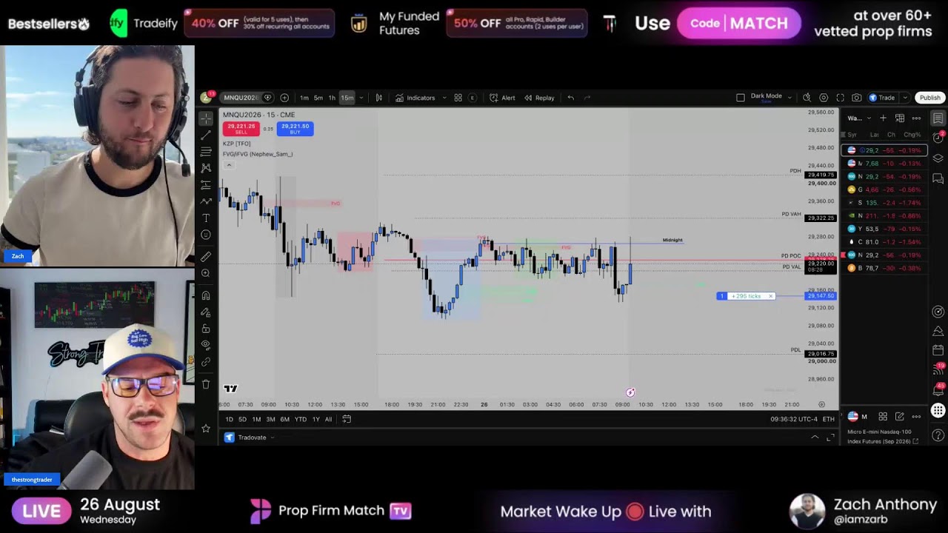Undo the last chart action
Viewport: 948px width, 533px height.
click(x=570, y=98)
